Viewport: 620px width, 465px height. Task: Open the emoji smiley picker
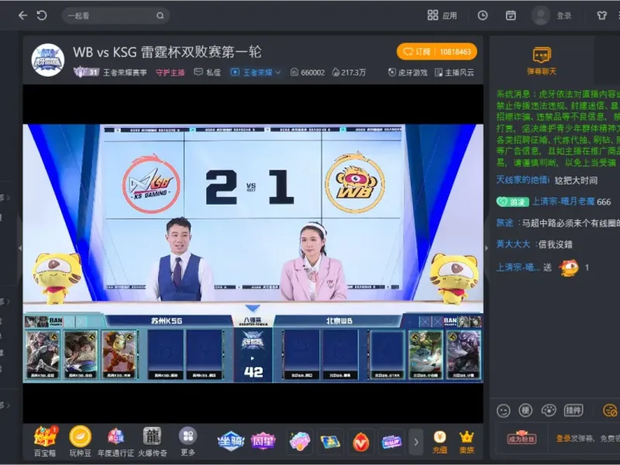point(503,411)
